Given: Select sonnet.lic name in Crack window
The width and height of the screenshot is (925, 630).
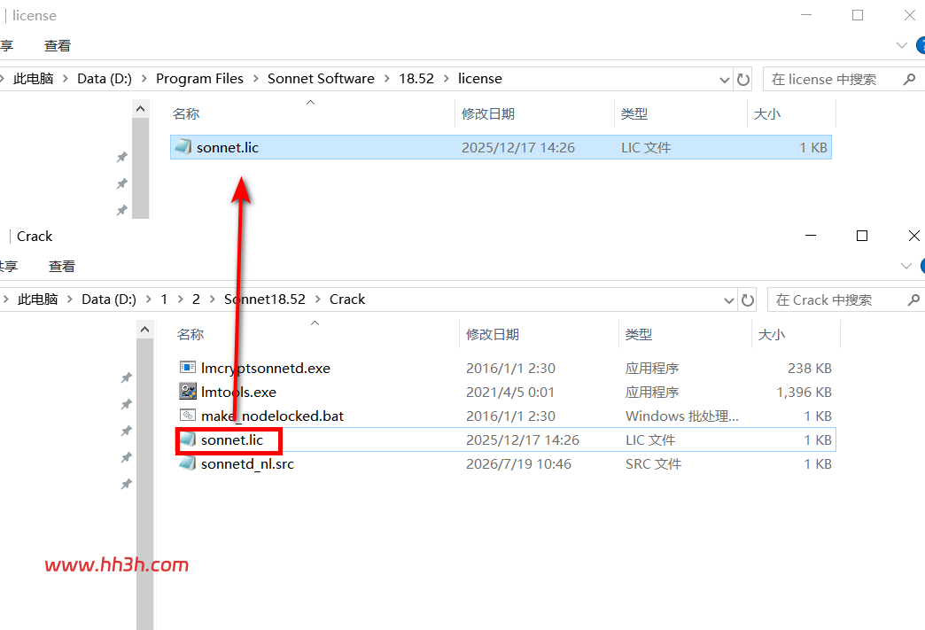Looking at the screenshot, I should pos(232,440).
